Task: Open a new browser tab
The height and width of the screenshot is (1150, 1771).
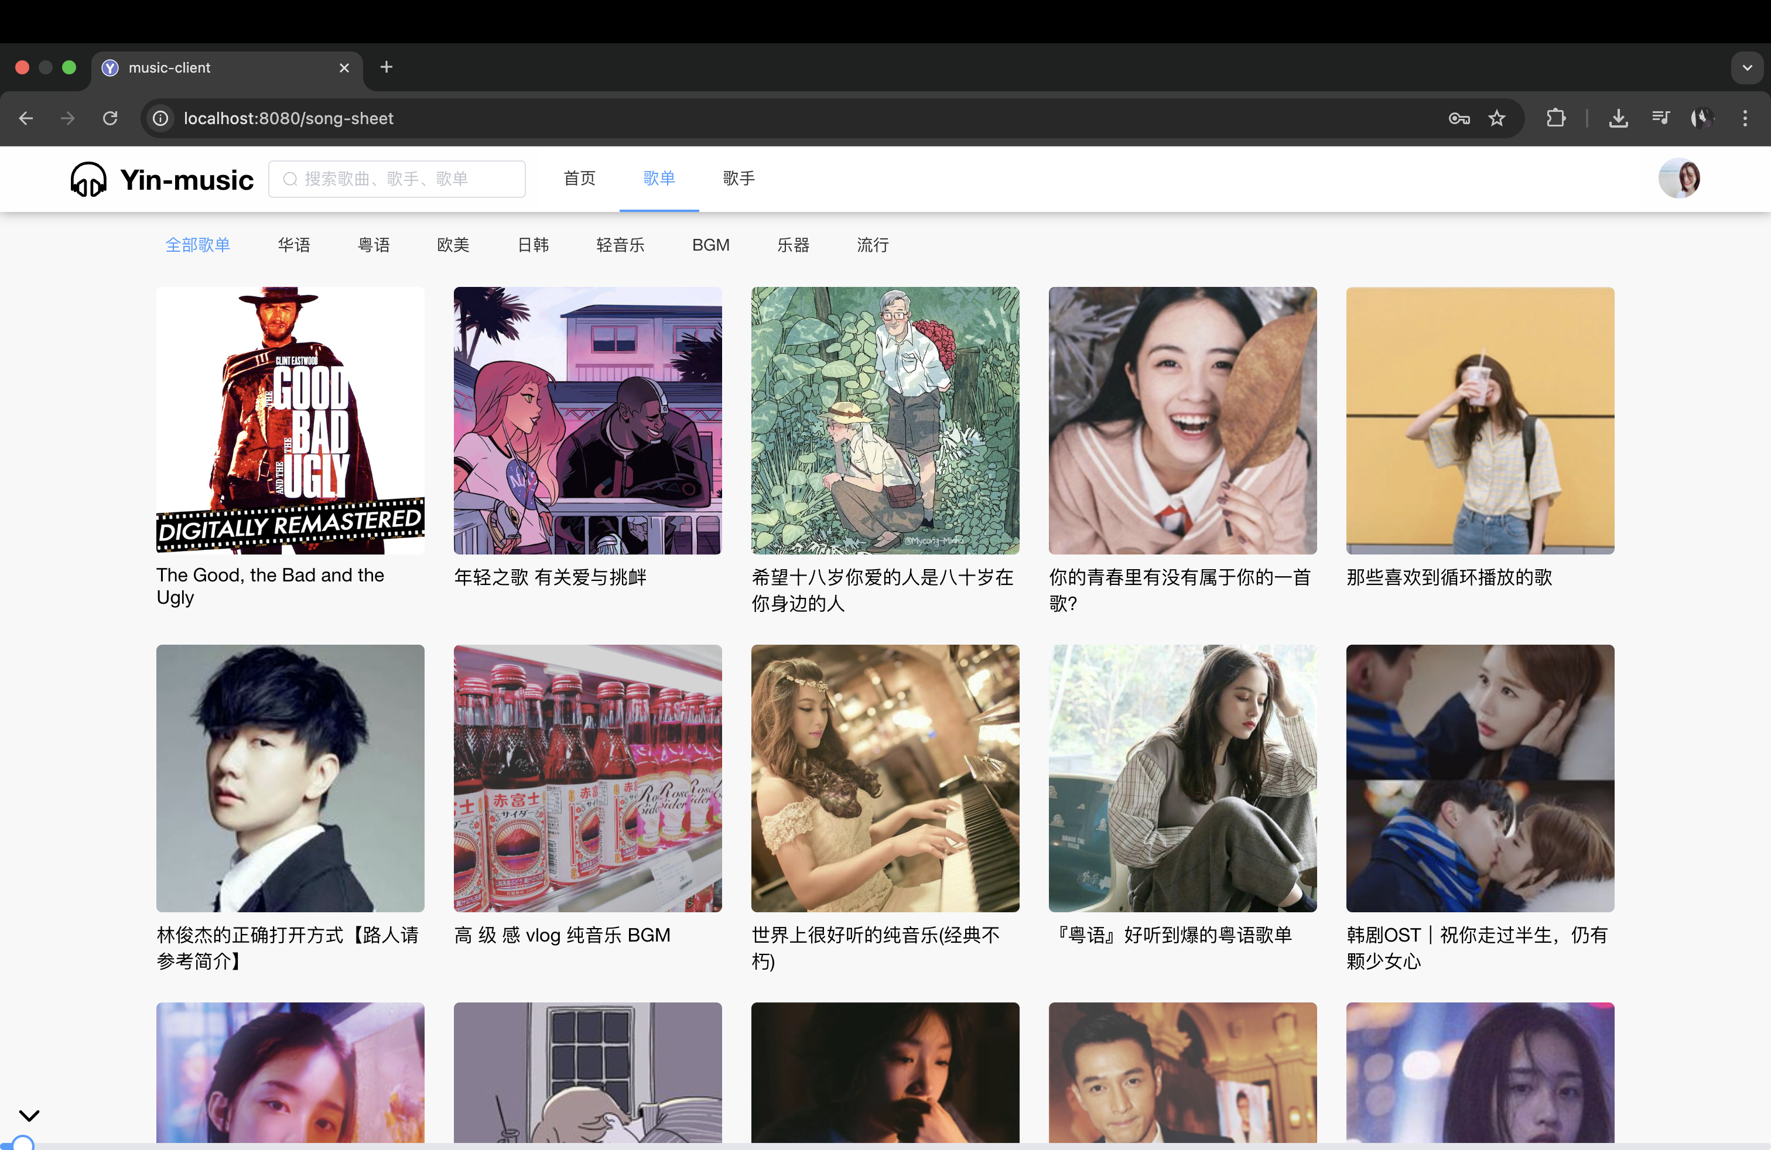Action: [x=386, y=67]
